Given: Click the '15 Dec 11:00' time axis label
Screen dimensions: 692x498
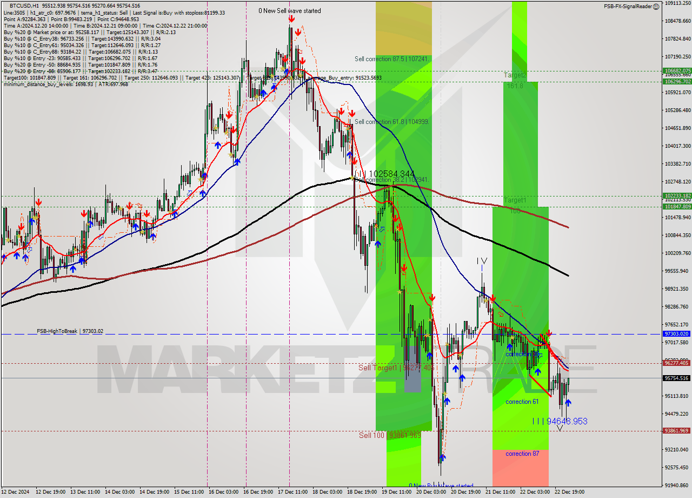Looking at the screenshot, I should click(x=189, y=492).
